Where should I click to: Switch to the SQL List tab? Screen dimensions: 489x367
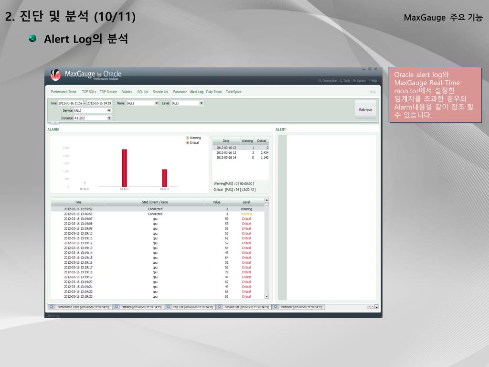pyautogui.click(x=142, y=92)
